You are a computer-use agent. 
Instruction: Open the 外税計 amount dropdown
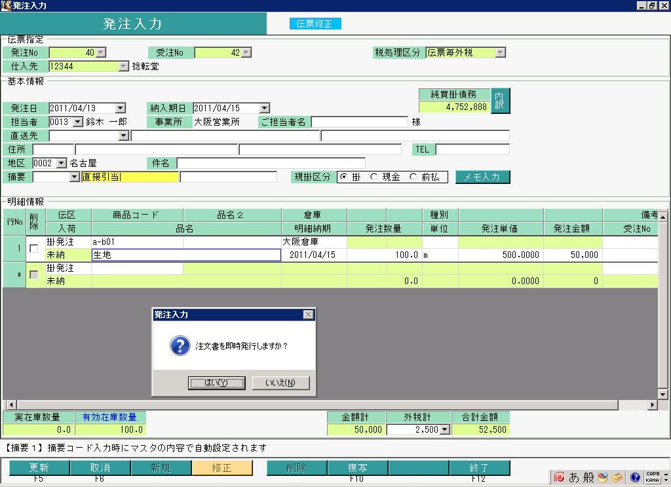(445, 429)
